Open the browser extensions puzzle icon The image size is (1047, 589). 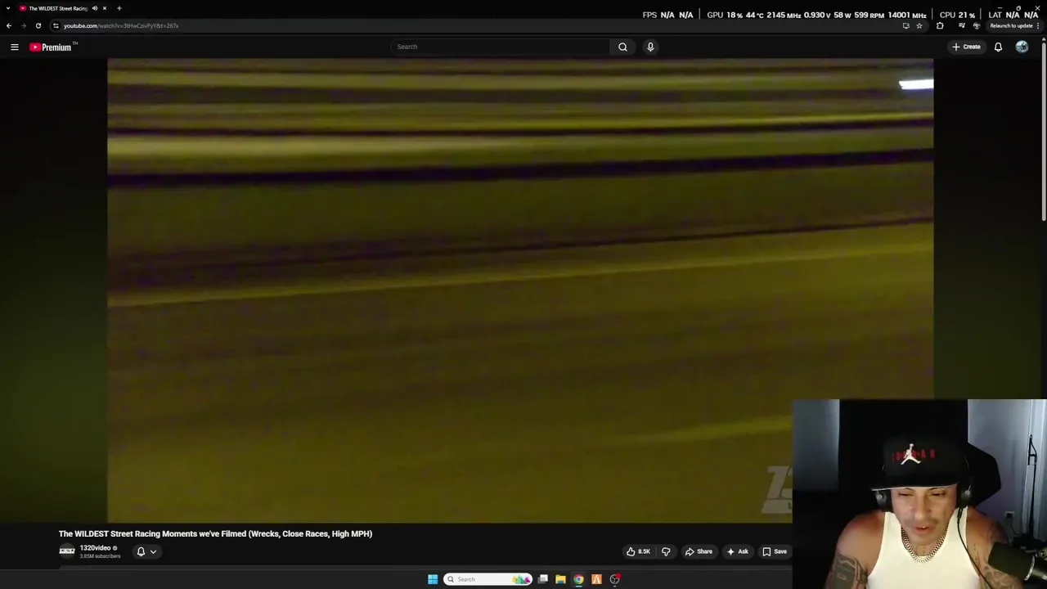(940, 25)
